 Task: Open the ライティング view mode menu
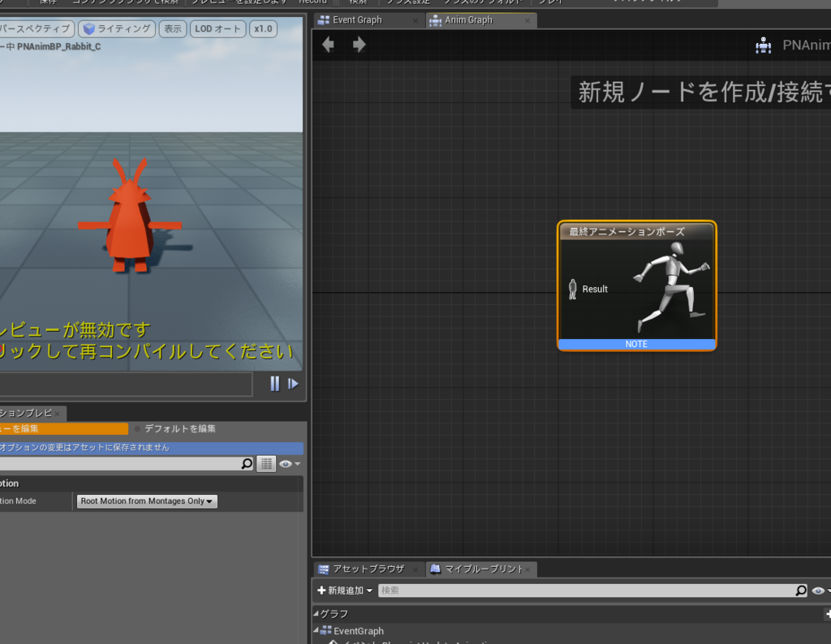coord(117,28)
